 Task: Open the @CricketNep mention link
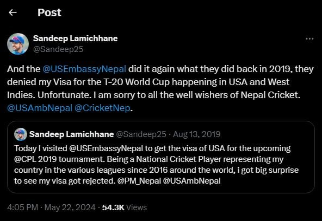click(102, 108)
